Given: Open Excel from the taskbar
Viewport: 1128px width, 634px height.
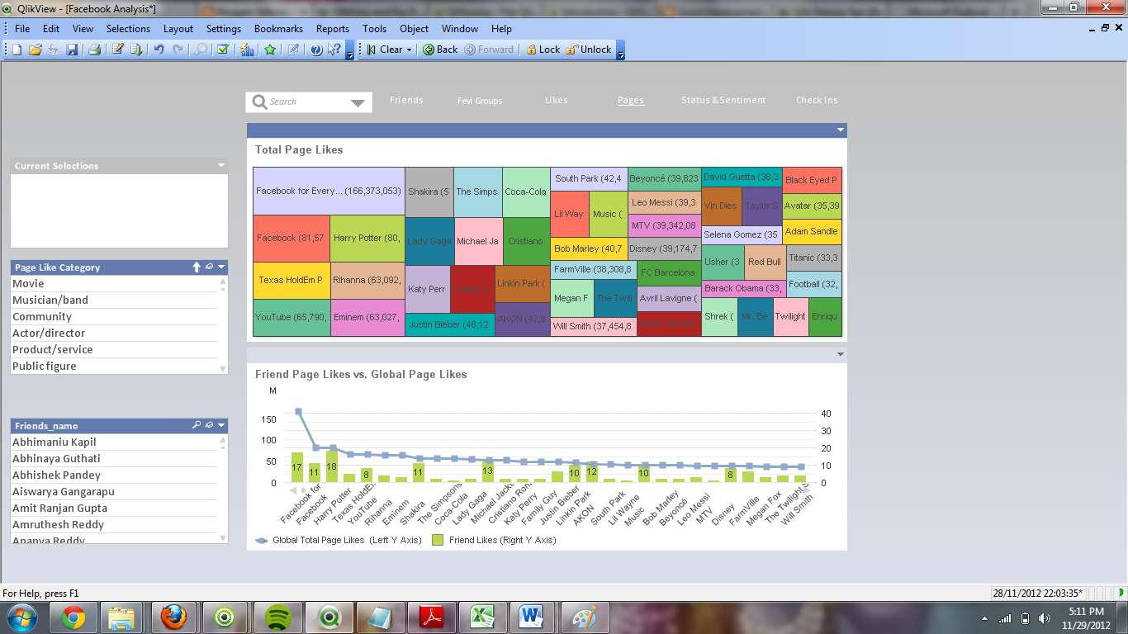Looking at the screenshot, I should coord(482,617).
